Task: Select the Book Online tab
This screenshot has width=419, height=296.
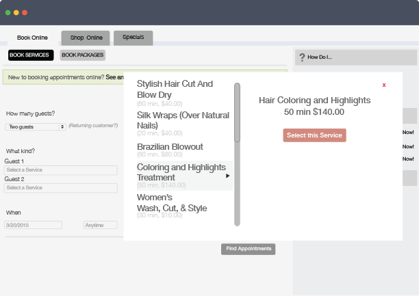Action: pos(31,38)
